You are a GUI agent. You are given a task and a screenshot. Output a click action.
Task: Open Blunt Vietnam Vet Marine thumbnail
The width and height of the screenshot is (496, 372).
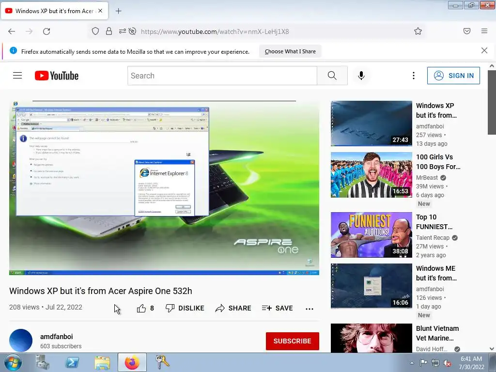[372, 338]
